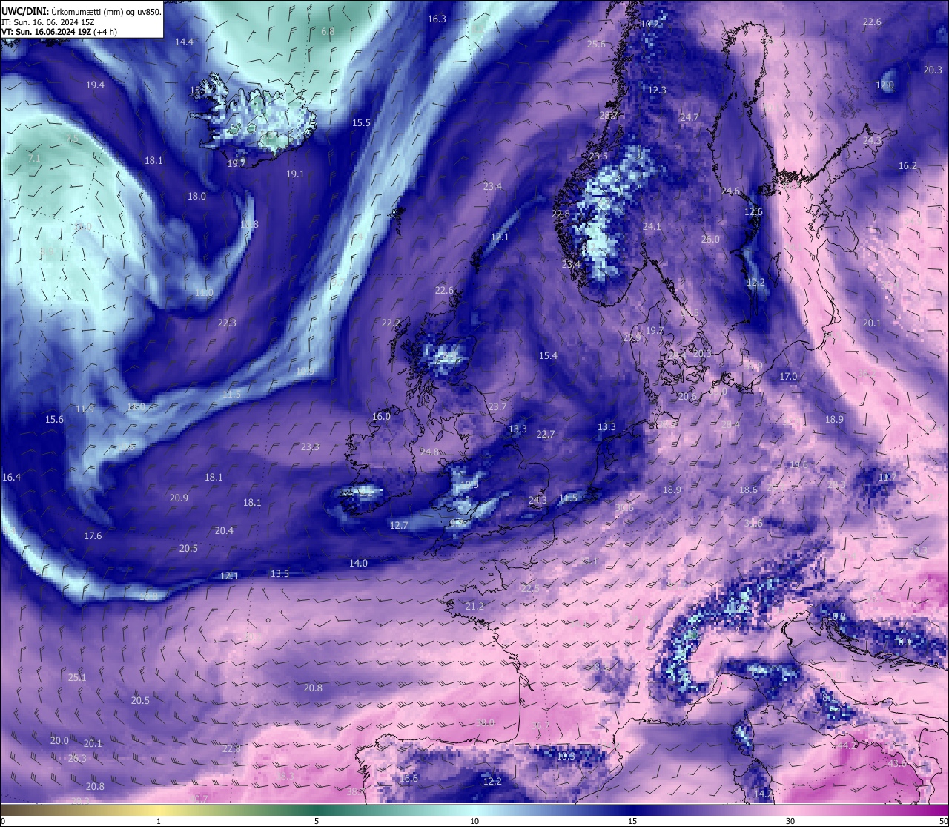Click the 24.1 value east of Norway's mountains
Image resolution: width=949 pixels, height=827 pixels.
tap(652, 226)
